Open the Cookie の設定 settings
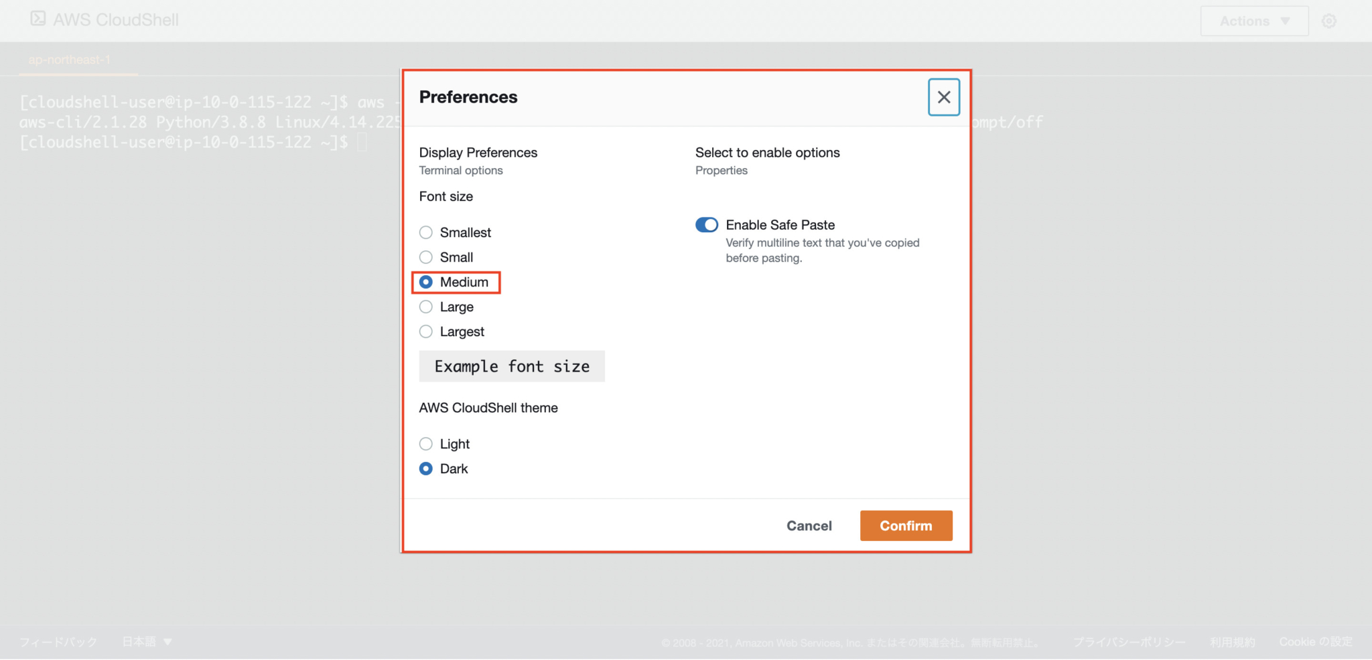The width and height of the screenshot is (1372, 660). 1314,641
